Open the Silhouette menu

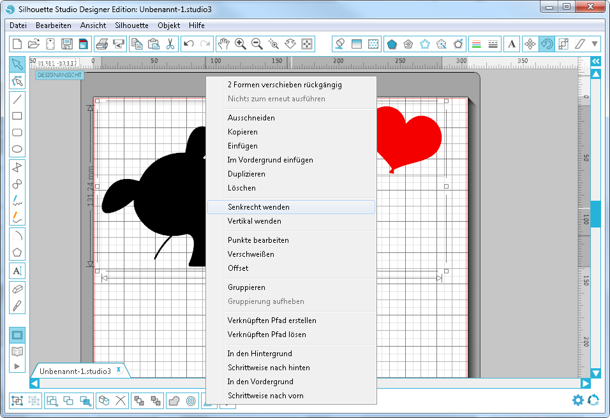131,25
